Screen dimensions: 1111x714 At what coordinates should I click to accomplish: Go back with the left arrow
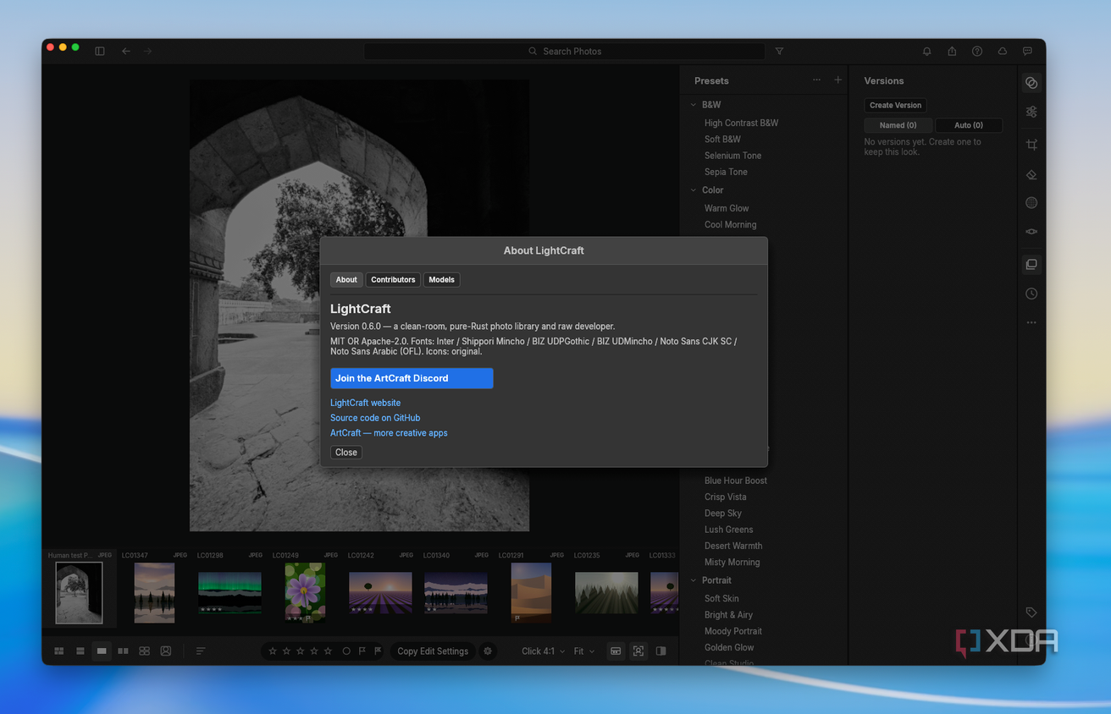click(x=126, y=52)
